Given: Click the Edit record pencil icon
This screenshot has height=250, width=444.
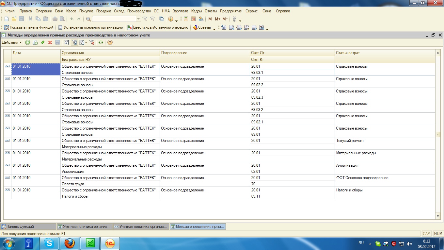Looking at the screenshot, I should (42, 42).
